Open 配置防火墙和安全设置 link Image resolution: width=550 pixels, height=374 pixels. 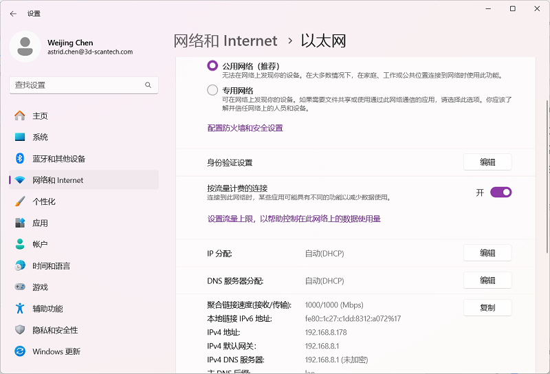point(245,128)
